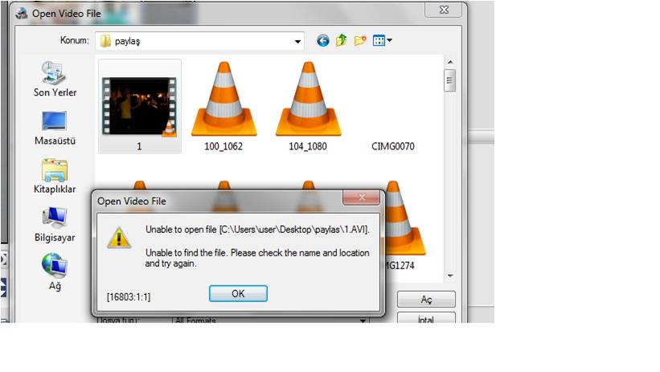Go up one folder level

341,40
